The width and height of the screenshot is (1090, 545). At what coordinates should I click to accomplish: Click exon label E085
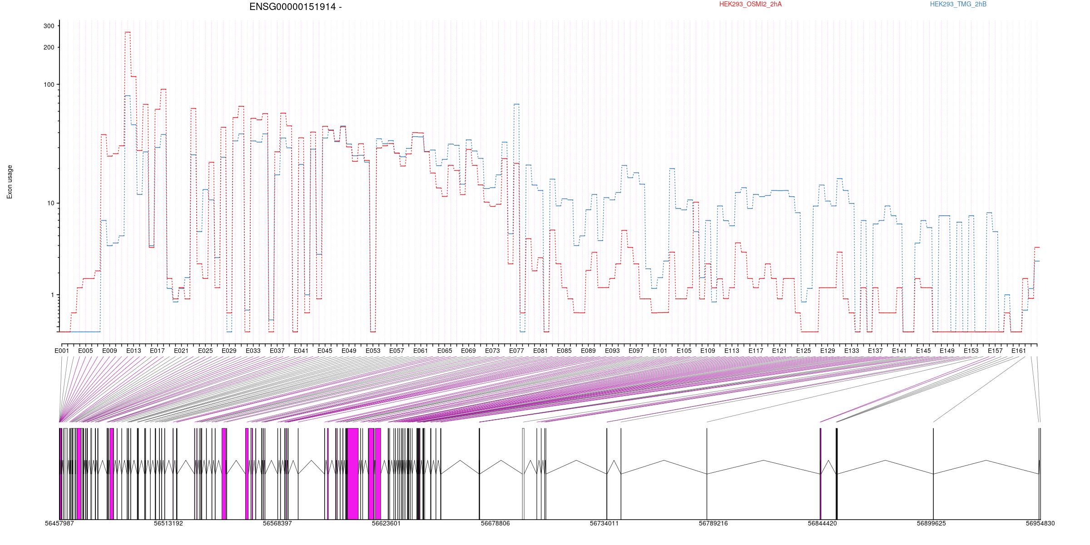(564, 351)
